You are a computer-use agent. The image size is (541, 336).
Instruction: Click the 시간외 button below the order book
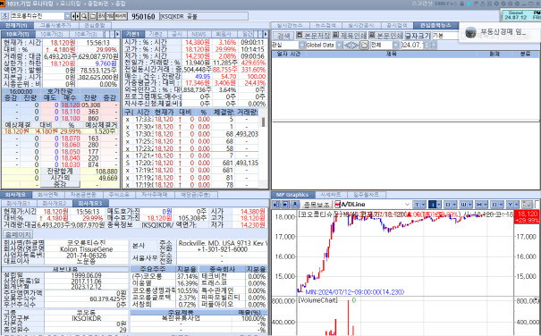60,178
